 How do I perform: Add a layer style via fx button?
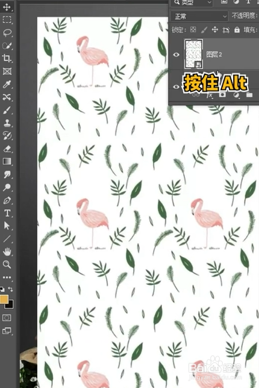pos(210,95)
